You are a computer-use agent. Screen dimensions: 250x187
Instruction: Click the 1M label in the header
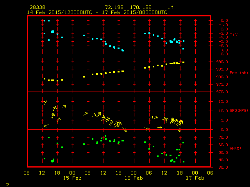(x=170, y=7)
